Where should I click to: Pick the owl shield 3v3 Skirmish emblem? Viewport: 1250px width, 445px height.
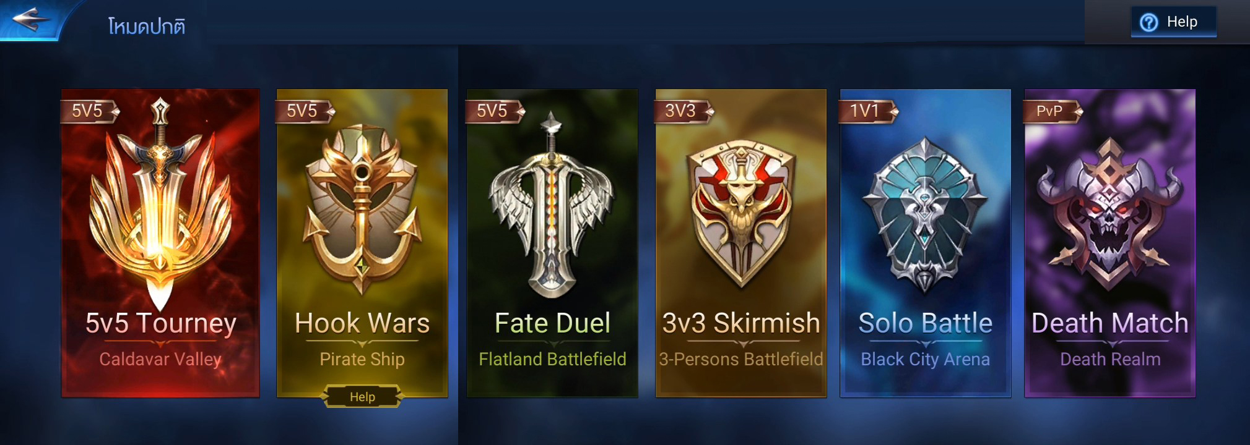click(x=741, y=213)
